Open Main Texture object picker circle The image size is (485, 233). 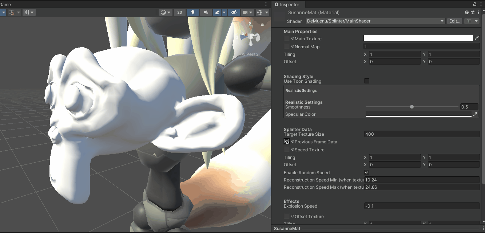293,38
